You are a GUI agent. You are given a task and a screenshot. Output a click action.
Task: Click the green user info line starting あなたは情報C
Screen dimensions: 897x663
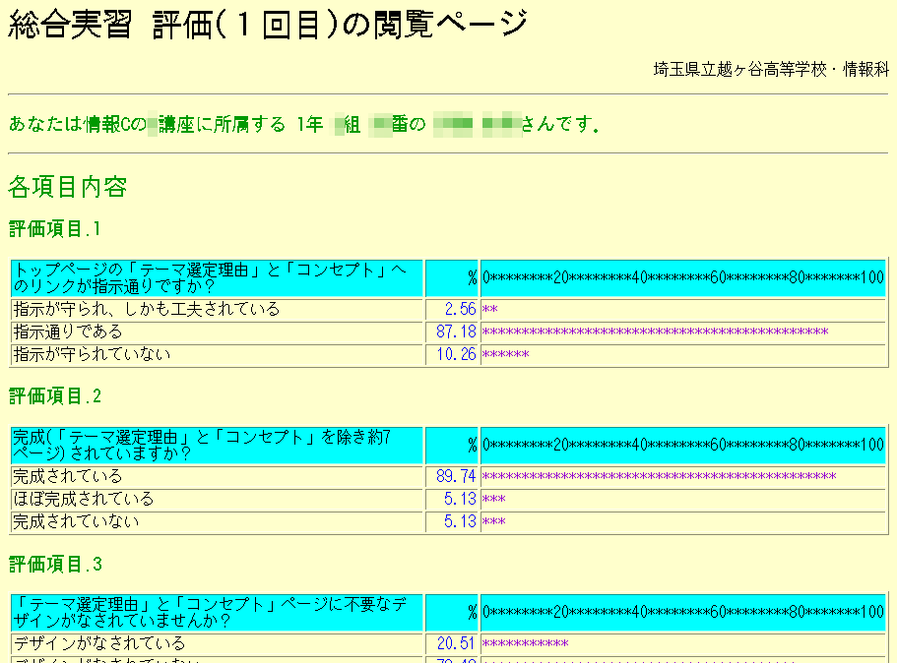[303, 124]
